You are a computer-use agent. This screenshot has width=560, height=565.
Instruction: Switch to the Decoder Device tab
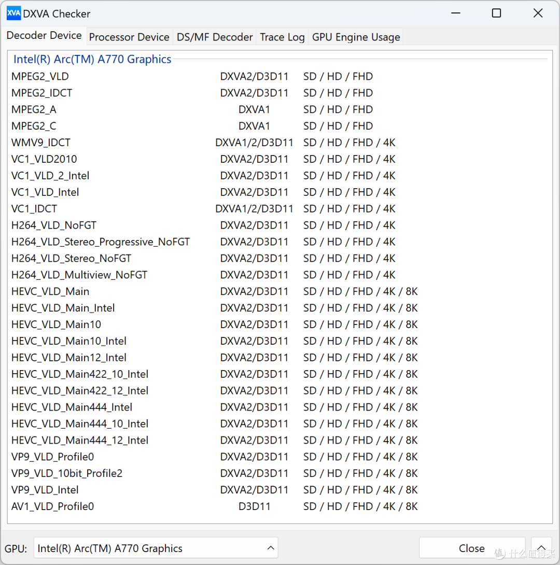[44, 36]
